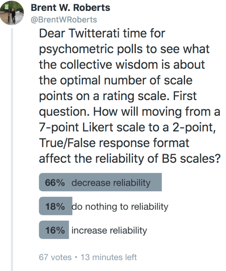226x271 pixels.
Task: Click the 18% poll percentage
Action: (x=55, y=207)
